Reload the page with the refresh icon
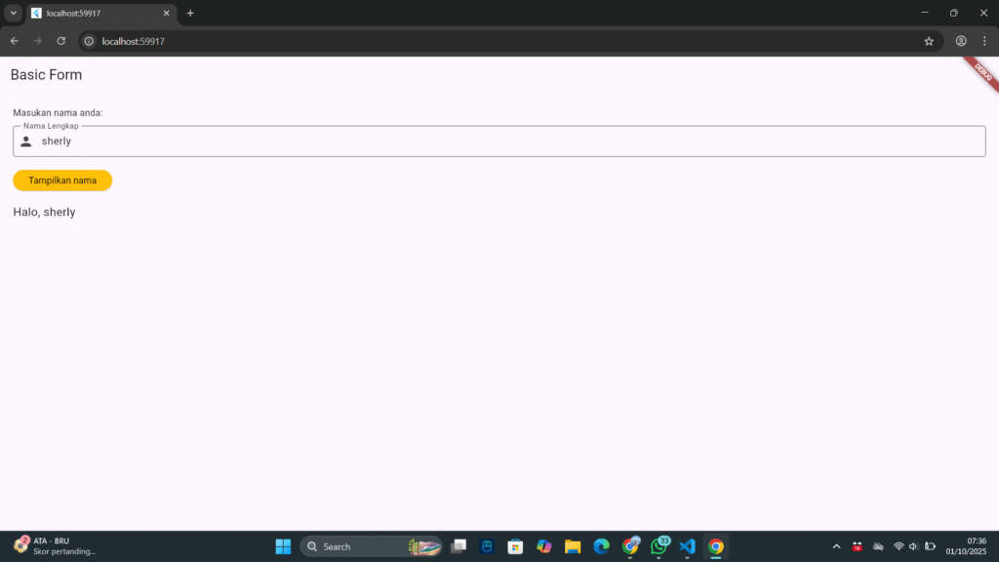The image size is (999, 562). (60, 41)
